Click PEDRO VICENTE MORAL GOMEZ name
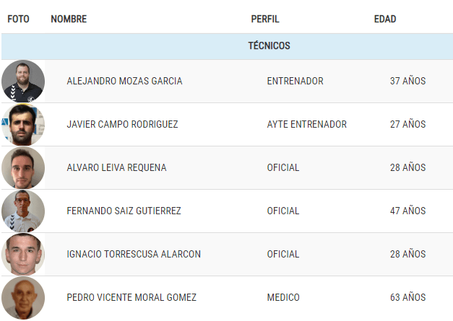453x321 pixels. 131,297
